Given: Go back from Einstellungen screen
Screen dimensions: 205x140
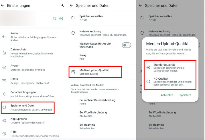Looking at the screenshot, I should pyautogui.click(x=2, y=5).
